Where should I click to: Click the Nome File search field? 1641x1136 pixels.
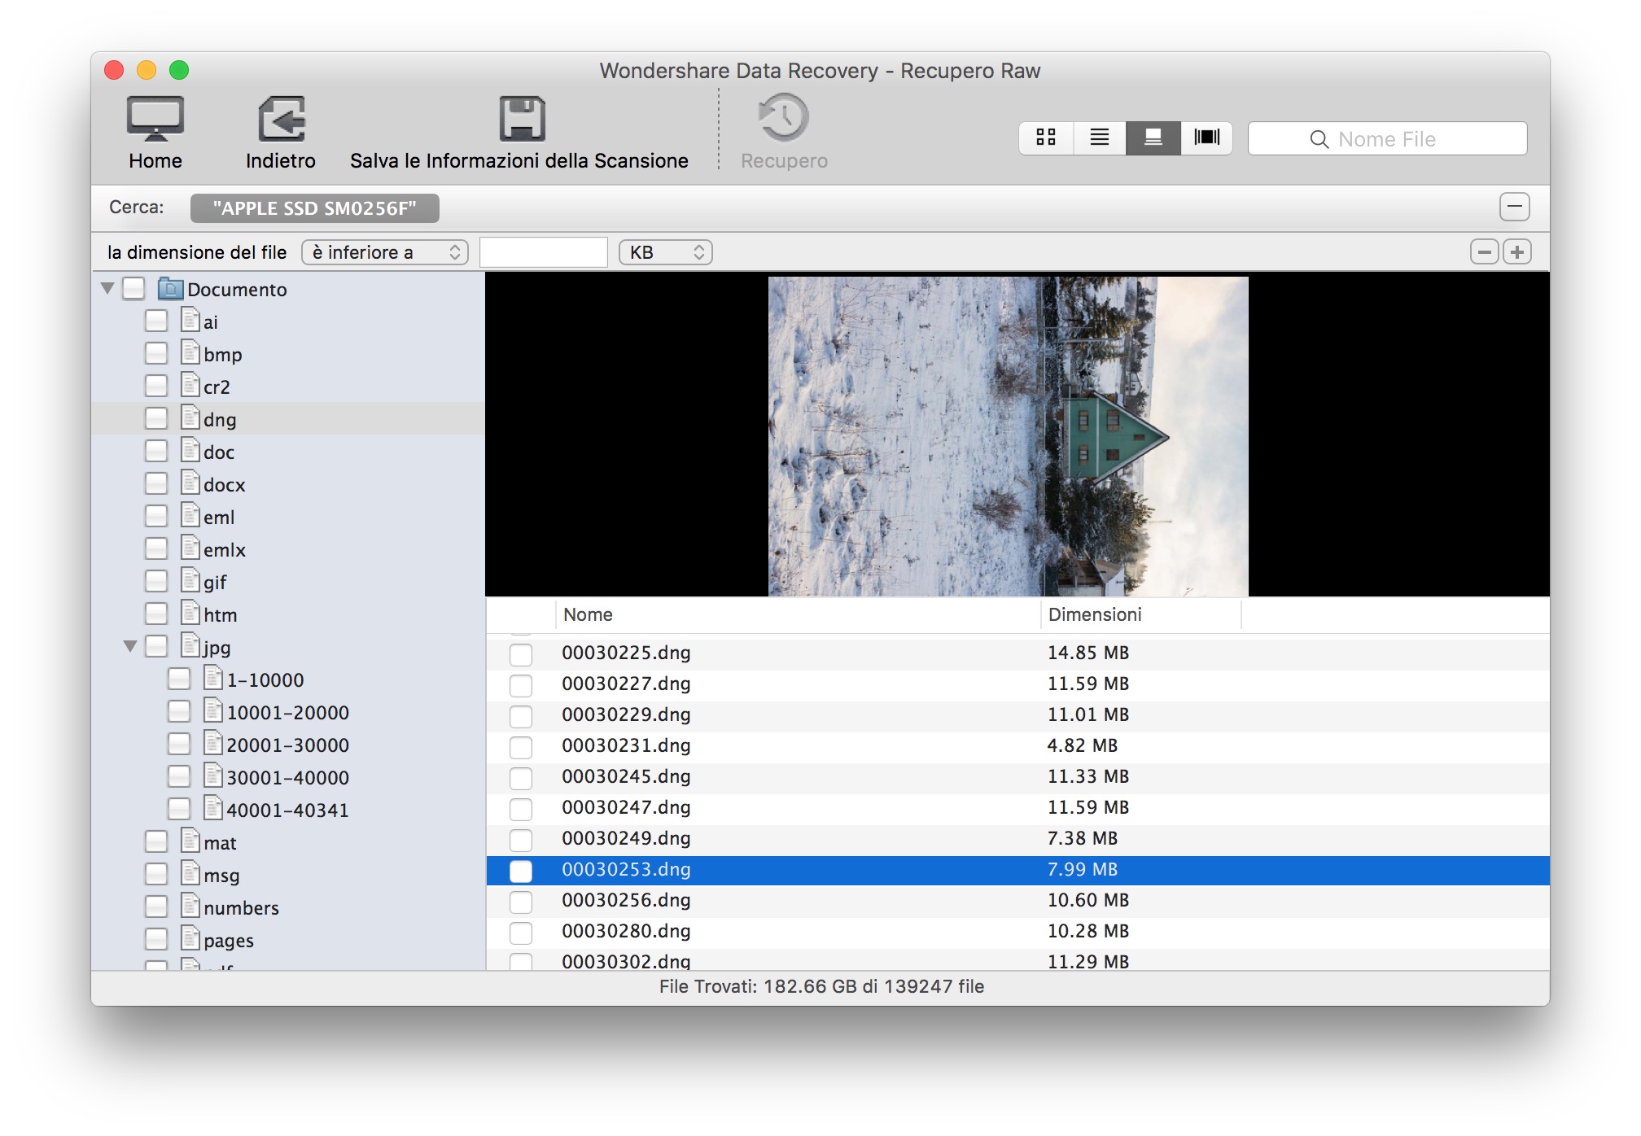(1387, 139)
